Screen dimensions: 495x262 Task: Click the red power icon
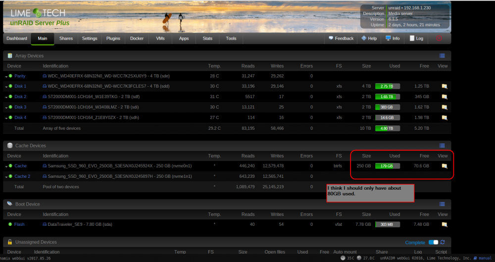[x=439, y=38]
